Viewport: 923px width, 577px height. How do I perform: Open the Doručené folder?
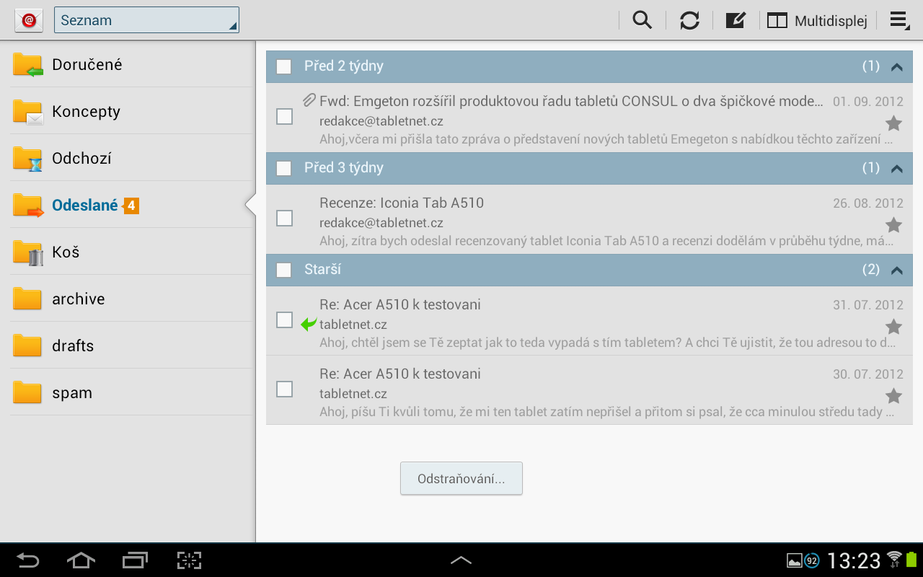(x=87, y=65)
